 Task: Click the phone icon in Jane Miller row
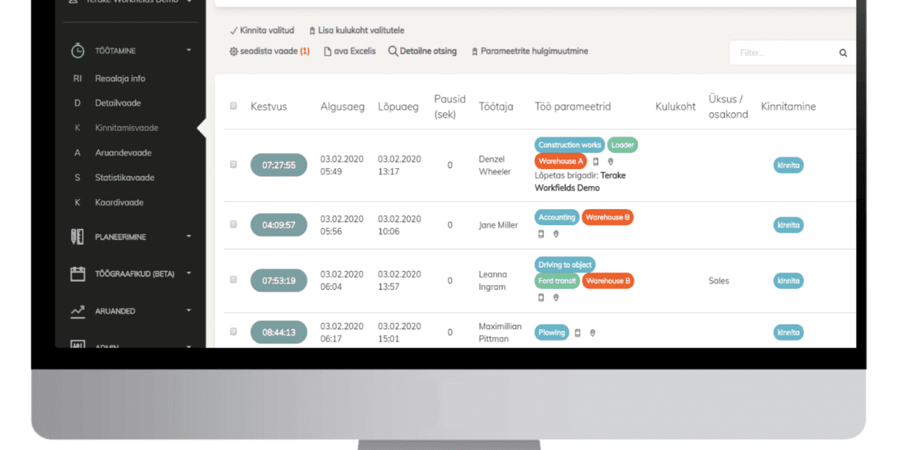(x=541, y=234)
